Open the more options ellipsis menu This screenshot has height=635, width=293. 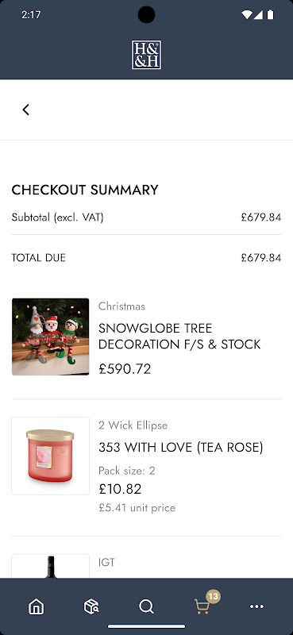(x=256, y=606)
